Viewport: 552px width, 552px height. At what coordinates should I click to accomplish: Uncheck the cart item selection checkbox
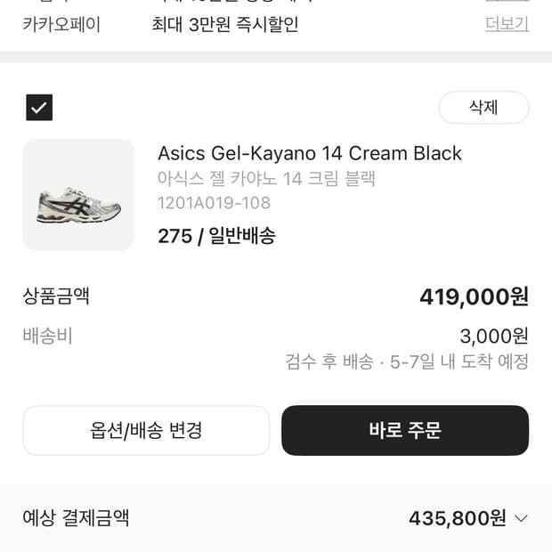coord(39,108)
